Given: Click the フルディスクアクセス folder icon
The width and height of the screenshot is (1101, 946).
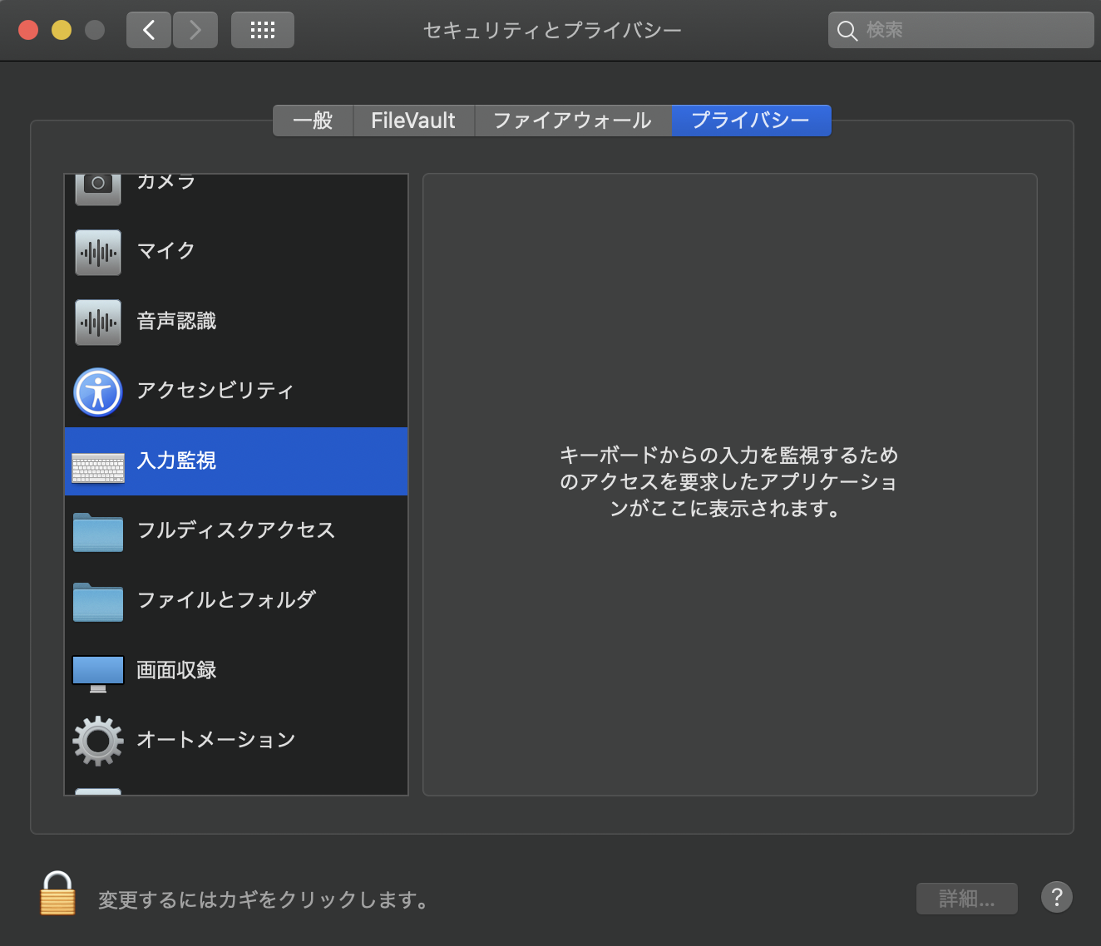Looking at the screenshot, I should 98,532.
